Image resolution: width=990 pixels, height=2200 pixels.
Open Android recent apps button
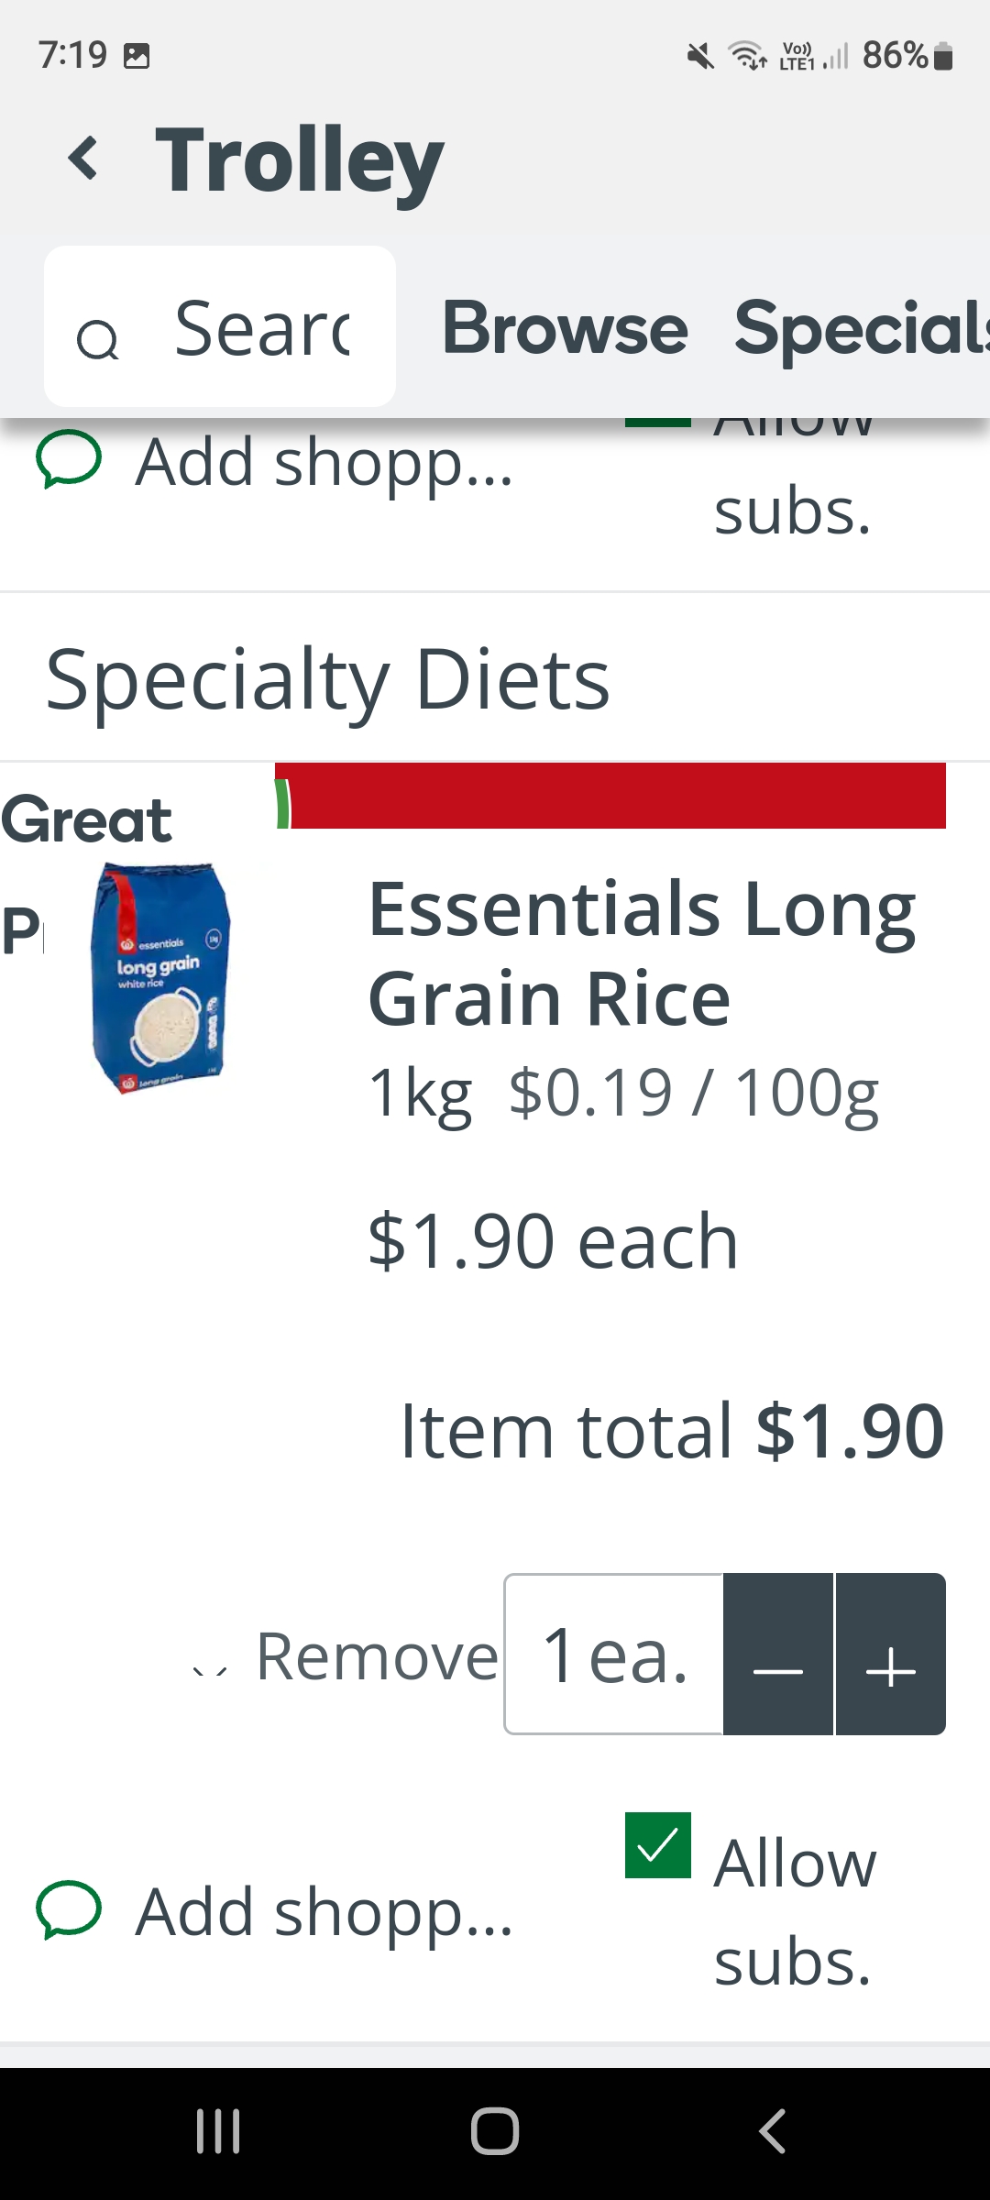(218, 2131)
